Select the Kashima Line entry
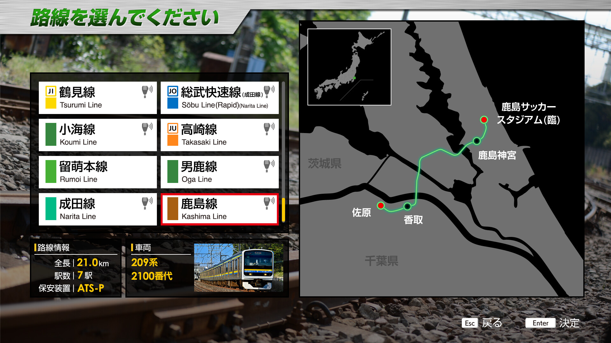This screenshot has width=611, height=343. [220, 209]
